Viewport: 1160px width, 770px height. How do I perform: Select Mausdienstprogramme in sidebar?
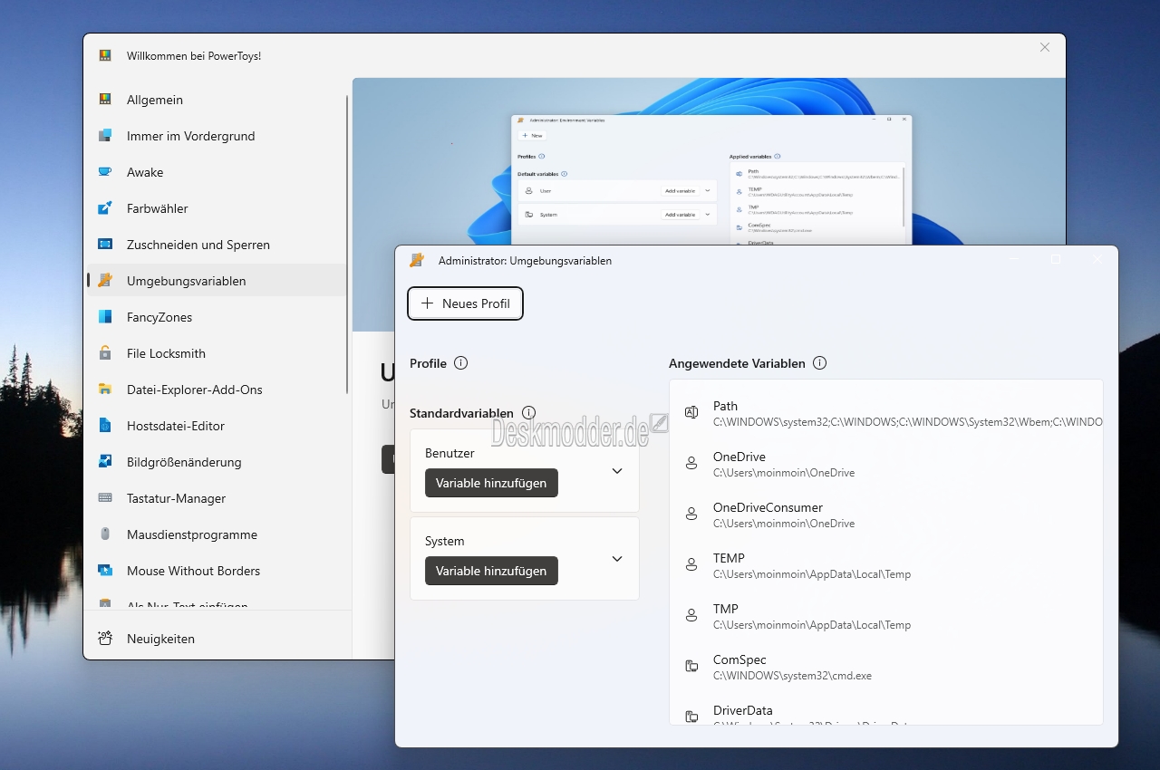point(217,534)
